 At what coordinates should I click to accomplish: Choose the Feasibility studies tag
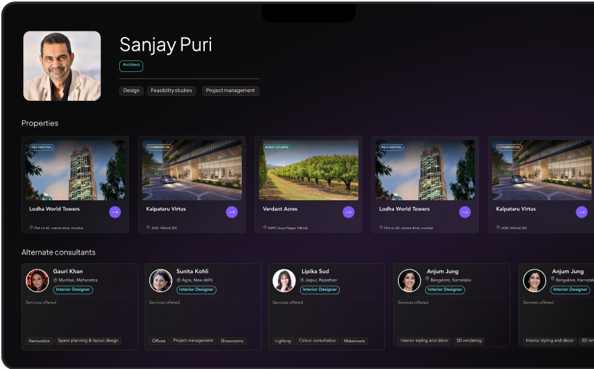point(171,91)
